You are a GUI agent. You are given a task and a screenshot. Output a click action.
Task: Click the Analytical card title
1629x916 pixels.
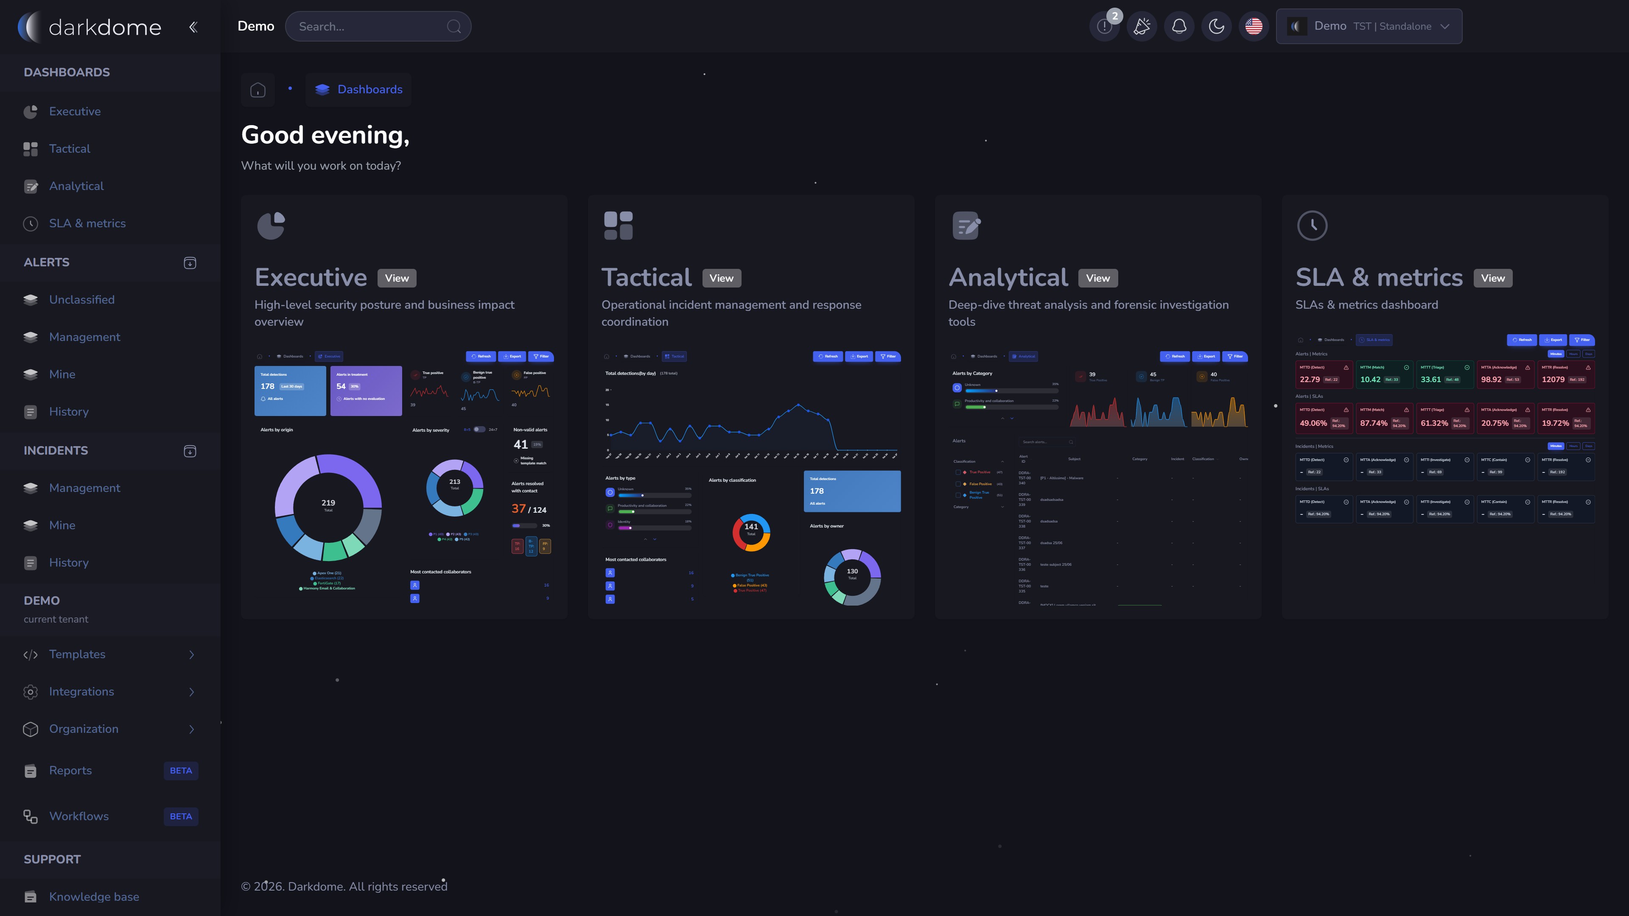(x=1008, y=277)
